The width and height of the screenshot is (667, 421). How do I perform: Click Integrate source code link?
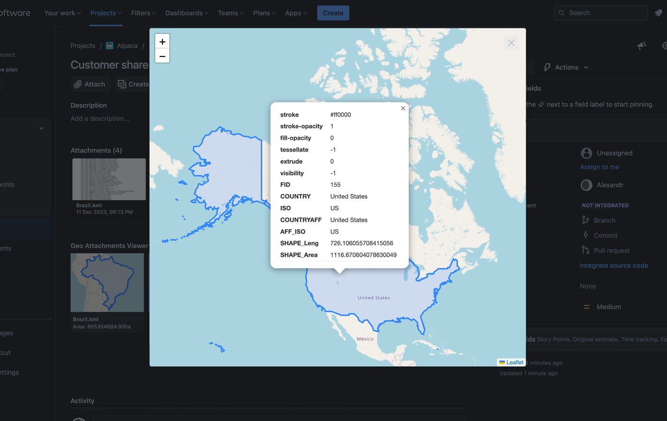click(614, 265)
